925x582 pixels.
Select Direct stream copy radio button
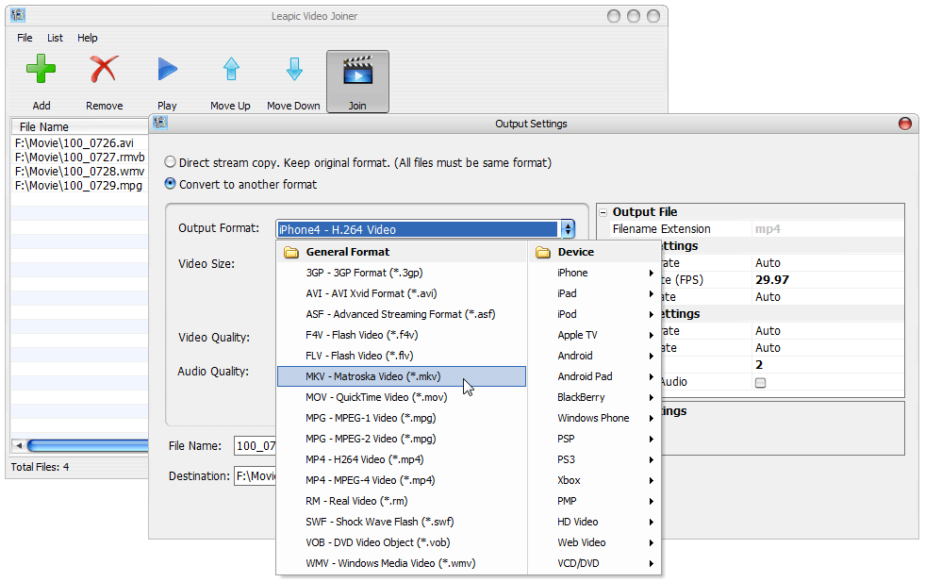point(171,162)
